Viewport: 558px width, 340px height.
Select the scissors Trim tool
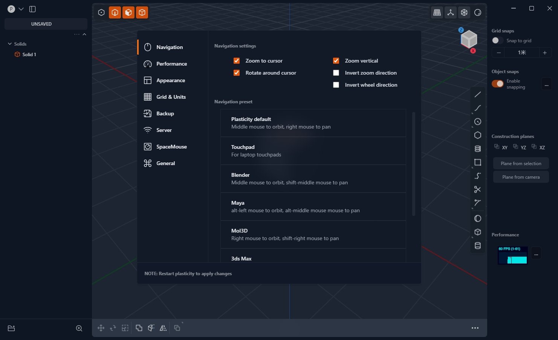pyautogui.click(x=478, y=189)
